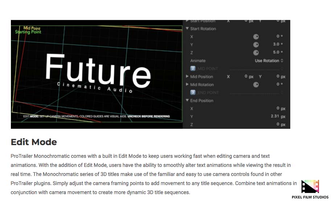The image size is (332, 205).
Task: Expand the Start Position disclosure triangle
Action: pos(187,21)
